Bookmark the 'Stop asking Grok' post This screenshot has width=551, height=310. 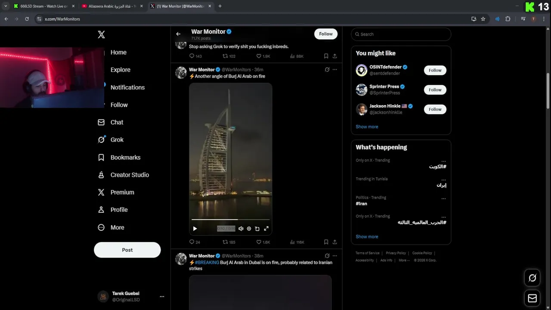tap(326, 56)
